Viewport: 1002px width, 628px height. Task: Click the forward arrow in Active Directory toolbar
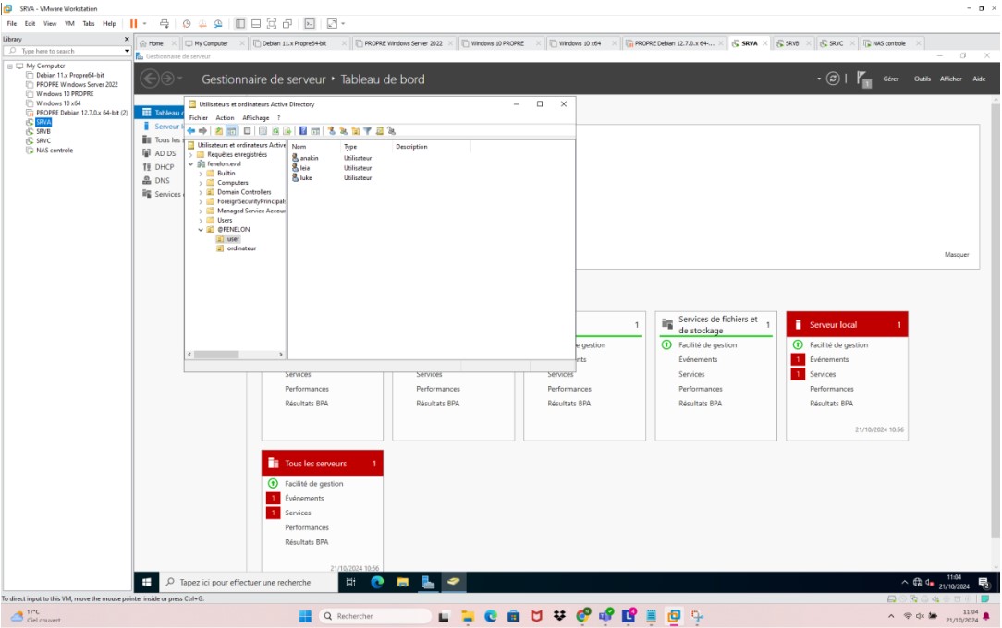coord(203,131)
